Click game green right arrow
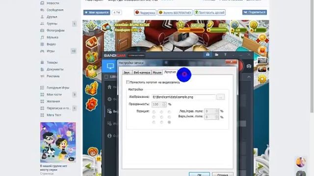The width and height of the screenshot is (314, 176). [x=261, y=166]
